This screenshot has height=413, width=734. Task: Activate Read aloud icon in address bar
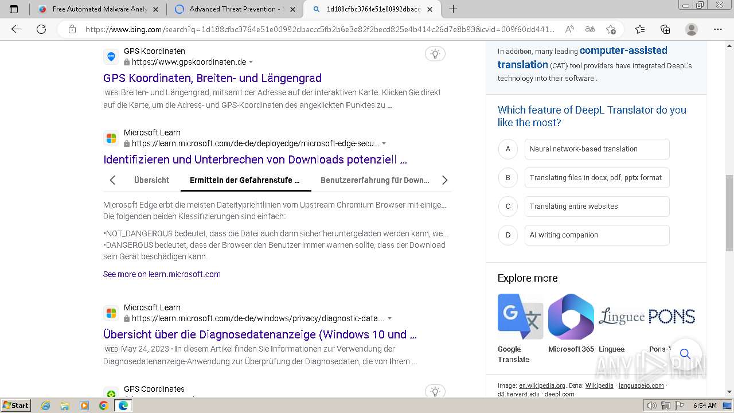click(569, 29)
